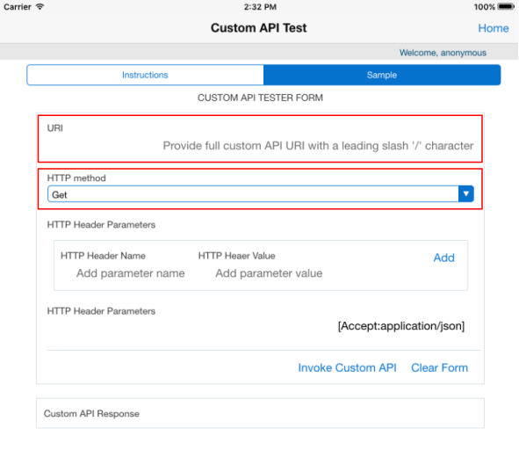This screenshot has height=472, width=519.
Task: Click Add to add header parameter
Action: pyautogui.click(x=443, y=258)
